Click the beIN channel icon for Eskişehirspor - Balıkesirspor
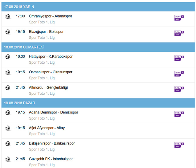Screen dimensions: 196x168 tap(179, 145)
